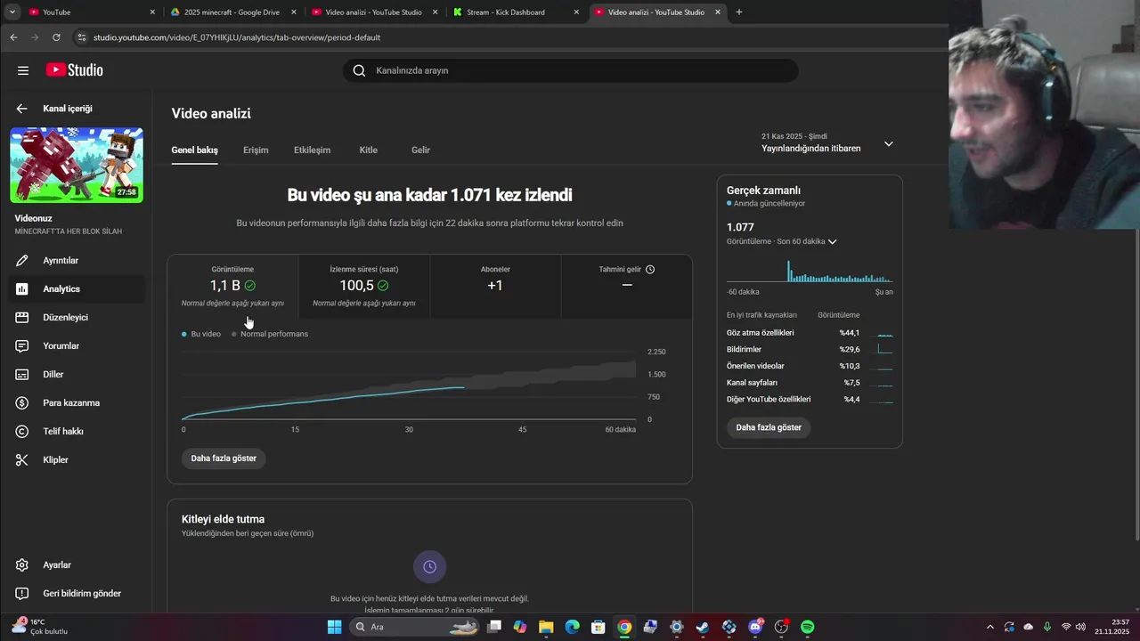Open Steam from the taskbar

point(704,627)
